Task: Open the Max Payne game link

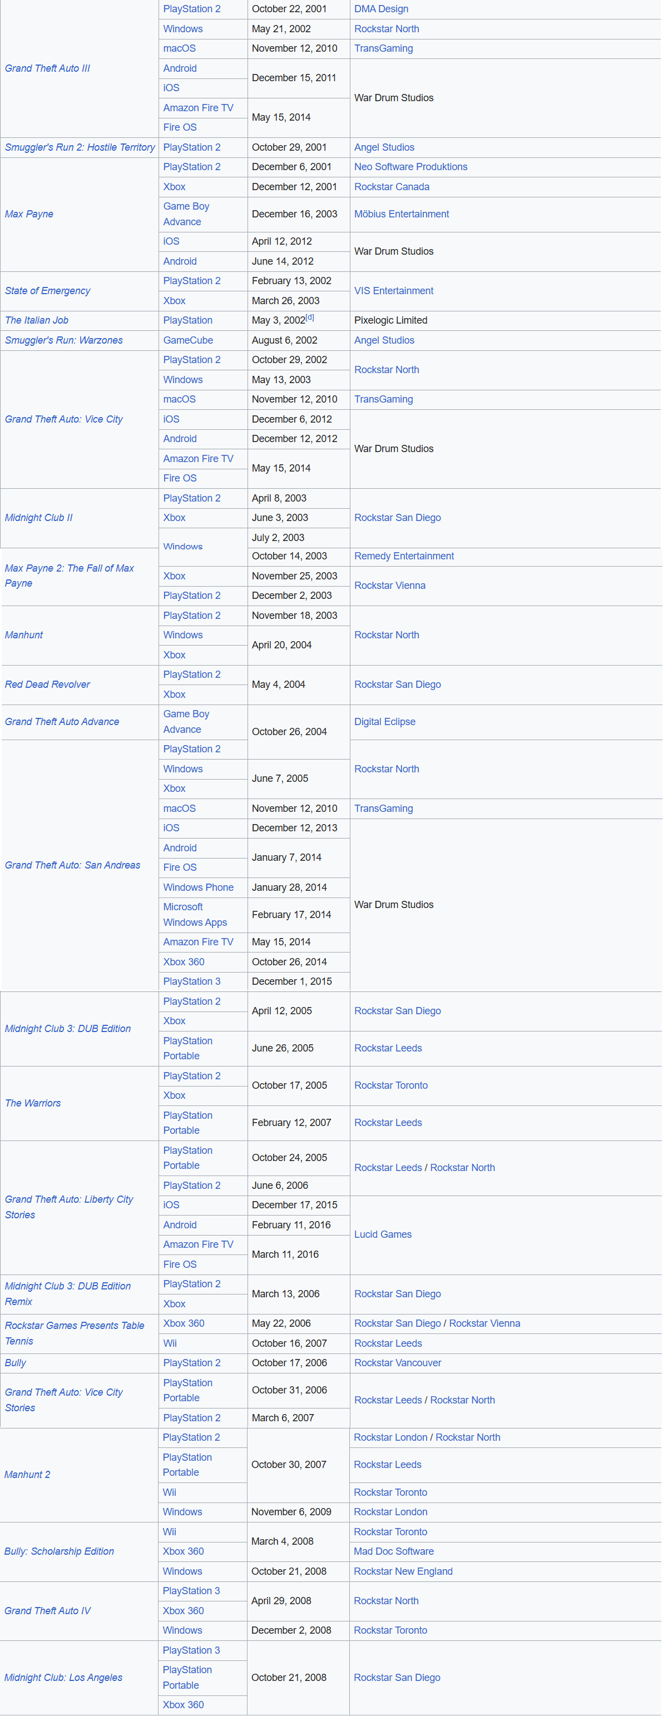Action: click(29, 215)
